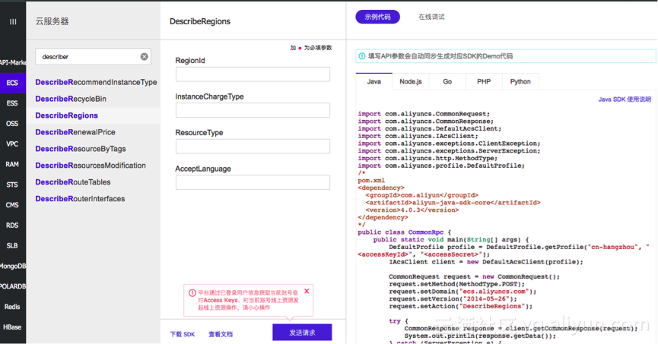Screen dimensions: 658x344
Task: Click the 下载 SDK link
Action: (183, 334)
